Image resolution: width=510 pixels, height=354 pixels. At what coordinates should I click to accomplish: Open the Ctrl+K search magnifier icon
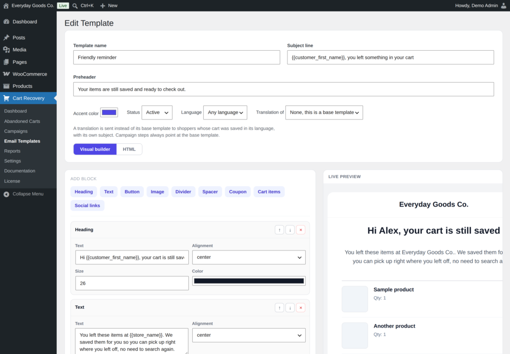[75, 6]
